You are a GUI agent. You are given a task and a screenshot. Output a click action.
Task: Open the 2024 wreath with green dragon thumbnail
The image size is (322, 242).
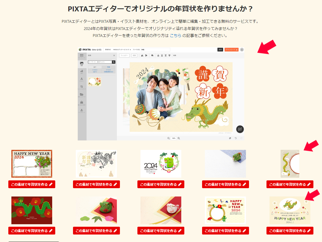(x=161, y=163)
